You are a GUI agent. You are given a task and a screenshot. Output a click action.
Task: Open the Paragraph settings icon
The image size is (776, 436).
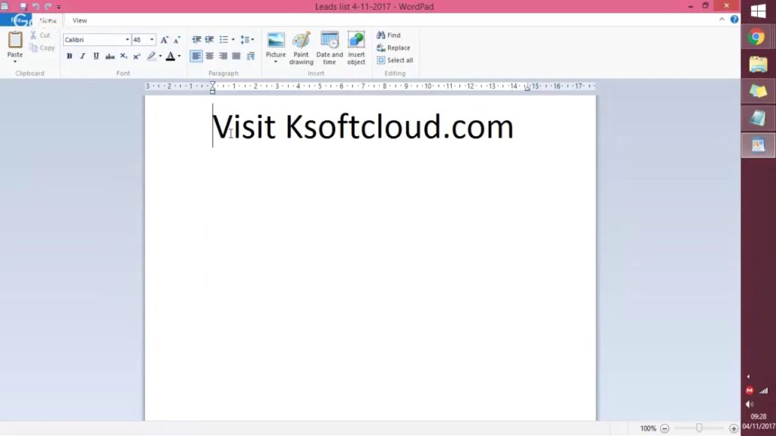pos(250,56)
